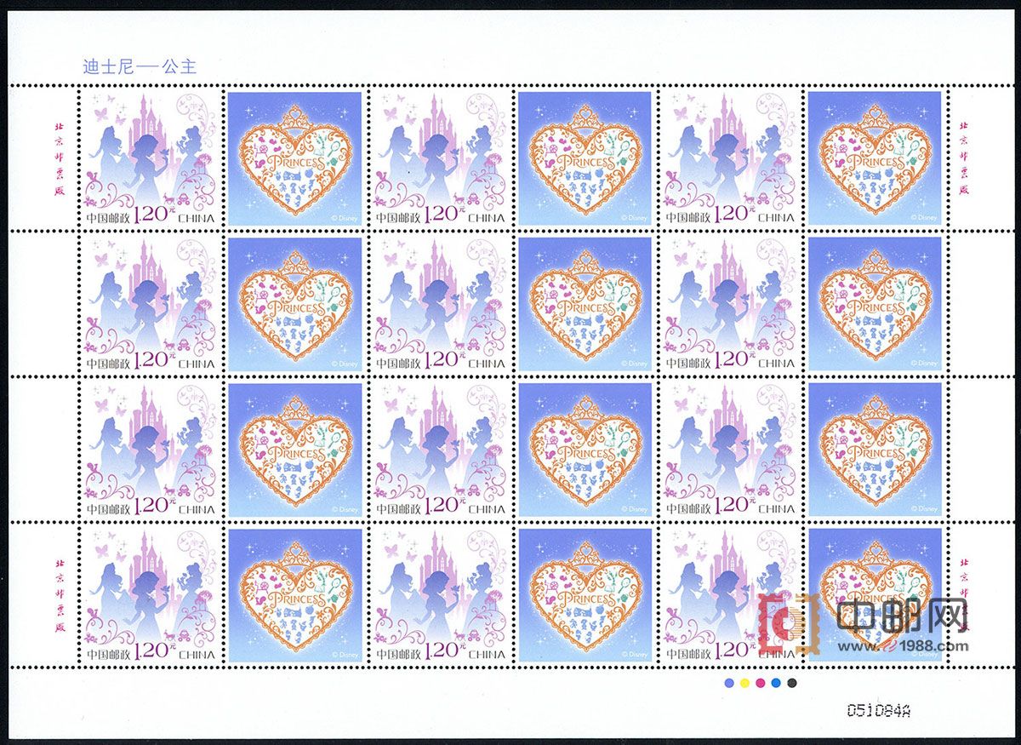Click the red stamp-shaped watermark logo
This screenshot has height=745, width=1021.
(789, 624)
